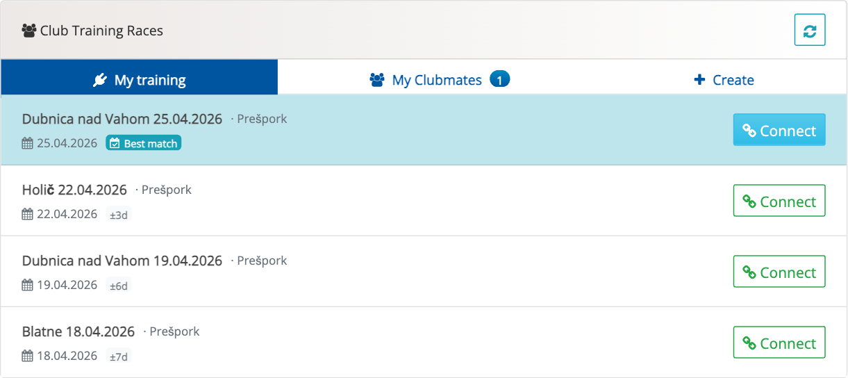Connect to Dubnica nad Vahom 19.04.2026
Viewport: 848px width, 378px height.
pos(779,272)
